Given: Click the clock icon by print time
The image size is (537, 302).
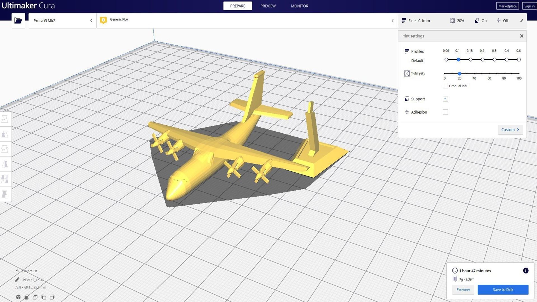Looking at the screenshot, I should (455, 271).
